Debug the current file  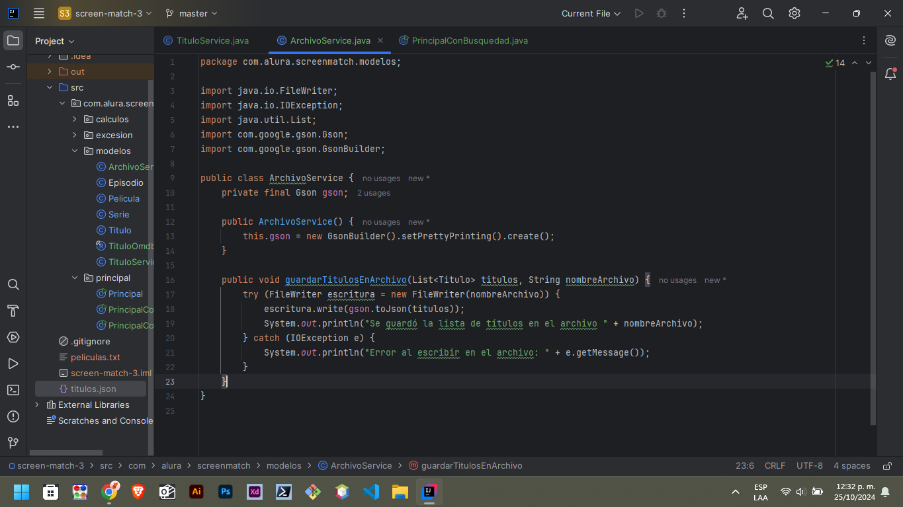[661, 13]
